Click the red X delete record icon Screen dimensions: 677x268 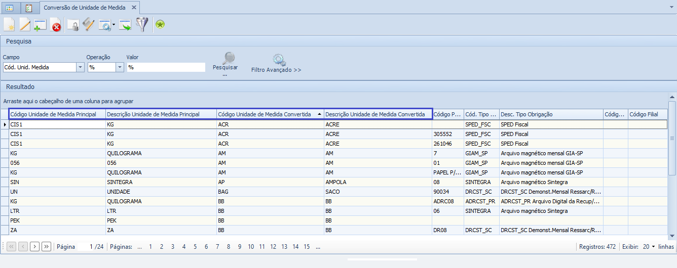56,25
